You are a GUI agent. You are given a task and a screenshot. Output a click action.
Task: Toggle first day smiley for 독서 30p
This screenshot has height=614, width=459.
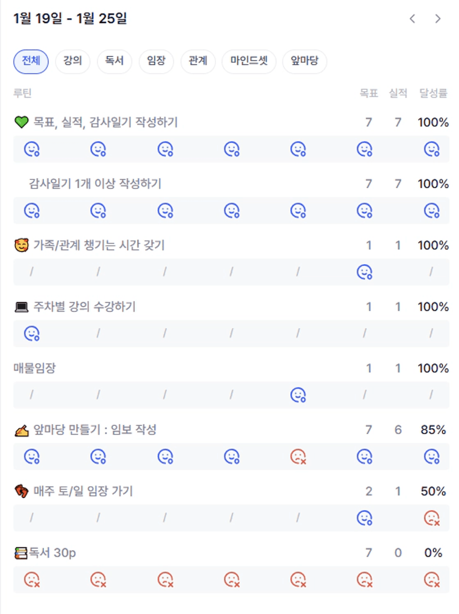[x=32, y=580]
